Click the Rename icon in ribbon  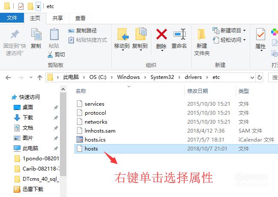click(x=180, y=34)
